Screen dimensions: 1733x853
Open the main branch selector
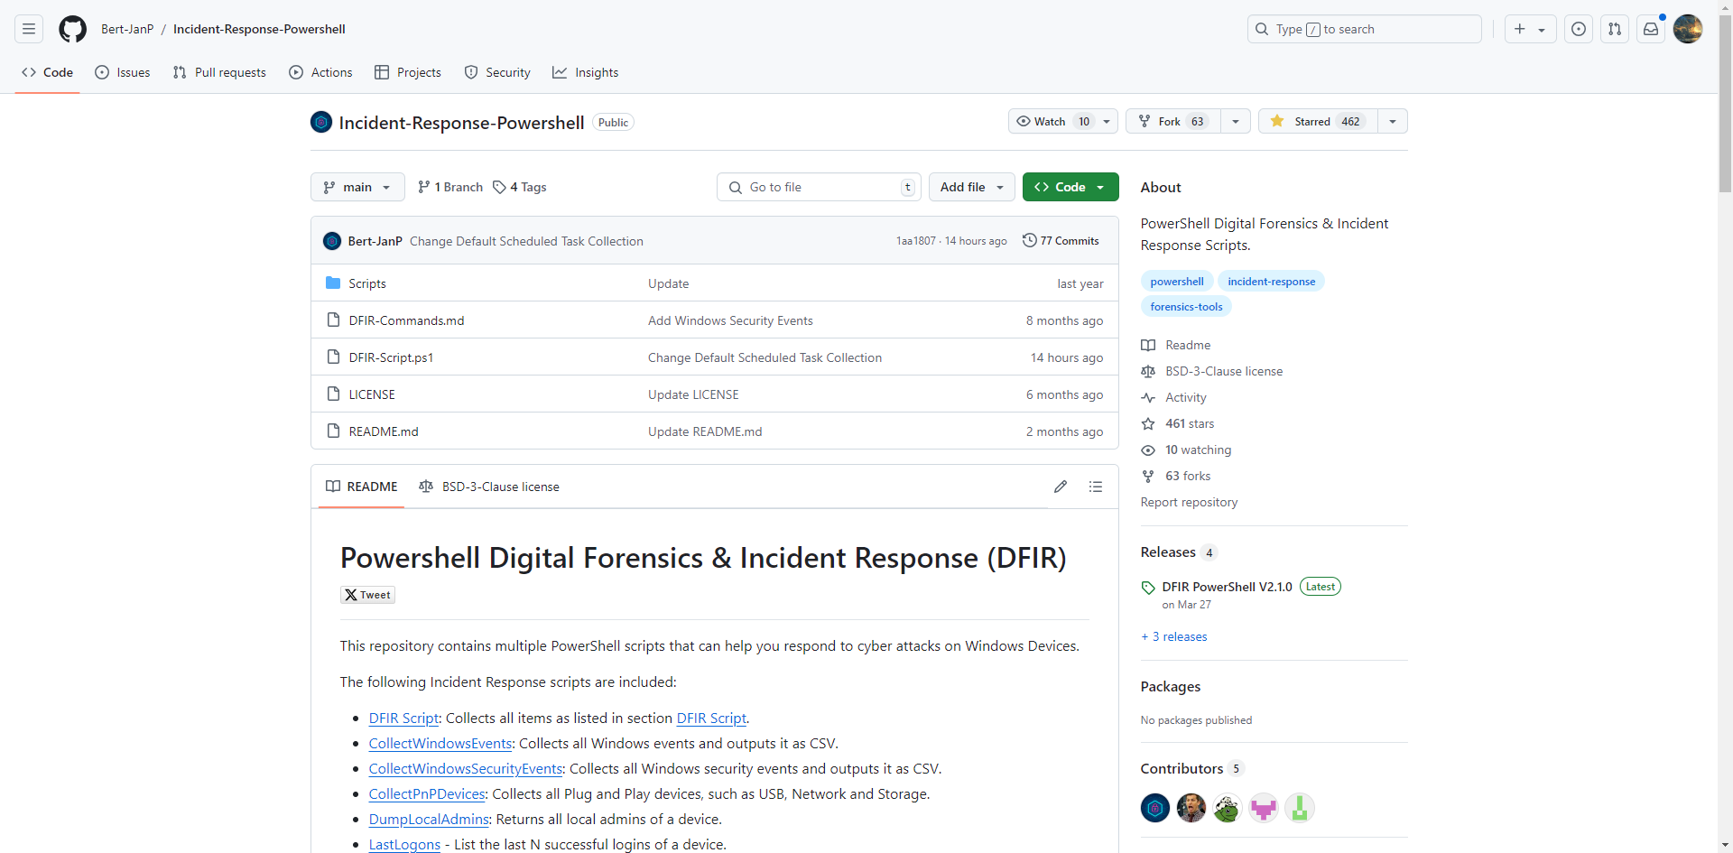[357, 187]
